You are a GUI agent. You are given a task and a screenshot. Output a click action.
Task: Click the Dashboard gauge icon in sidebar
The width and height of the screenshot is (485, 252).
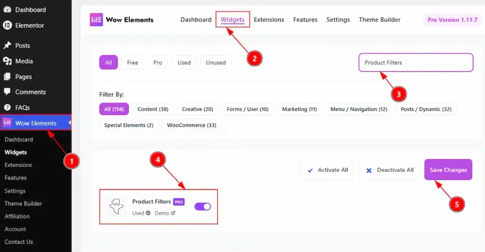pyautogui.click(x=7, y=9)
